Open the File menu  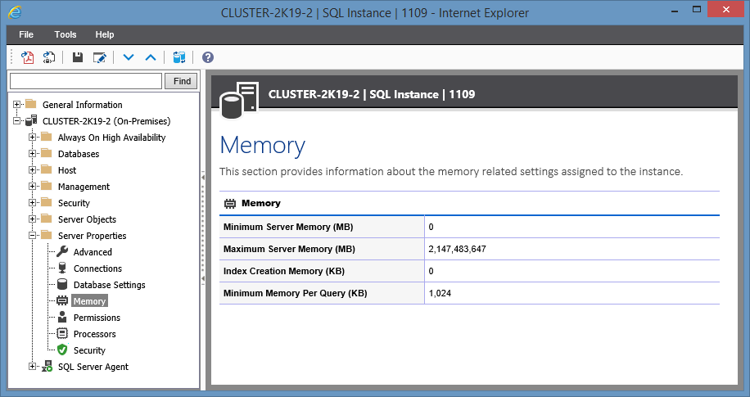click(26, 34)
